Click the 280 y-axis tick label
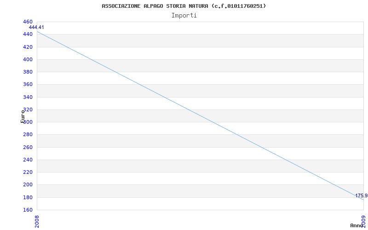The height and width of the screenshot is (230, 368). pyautogui.click(x=28, y=135)
